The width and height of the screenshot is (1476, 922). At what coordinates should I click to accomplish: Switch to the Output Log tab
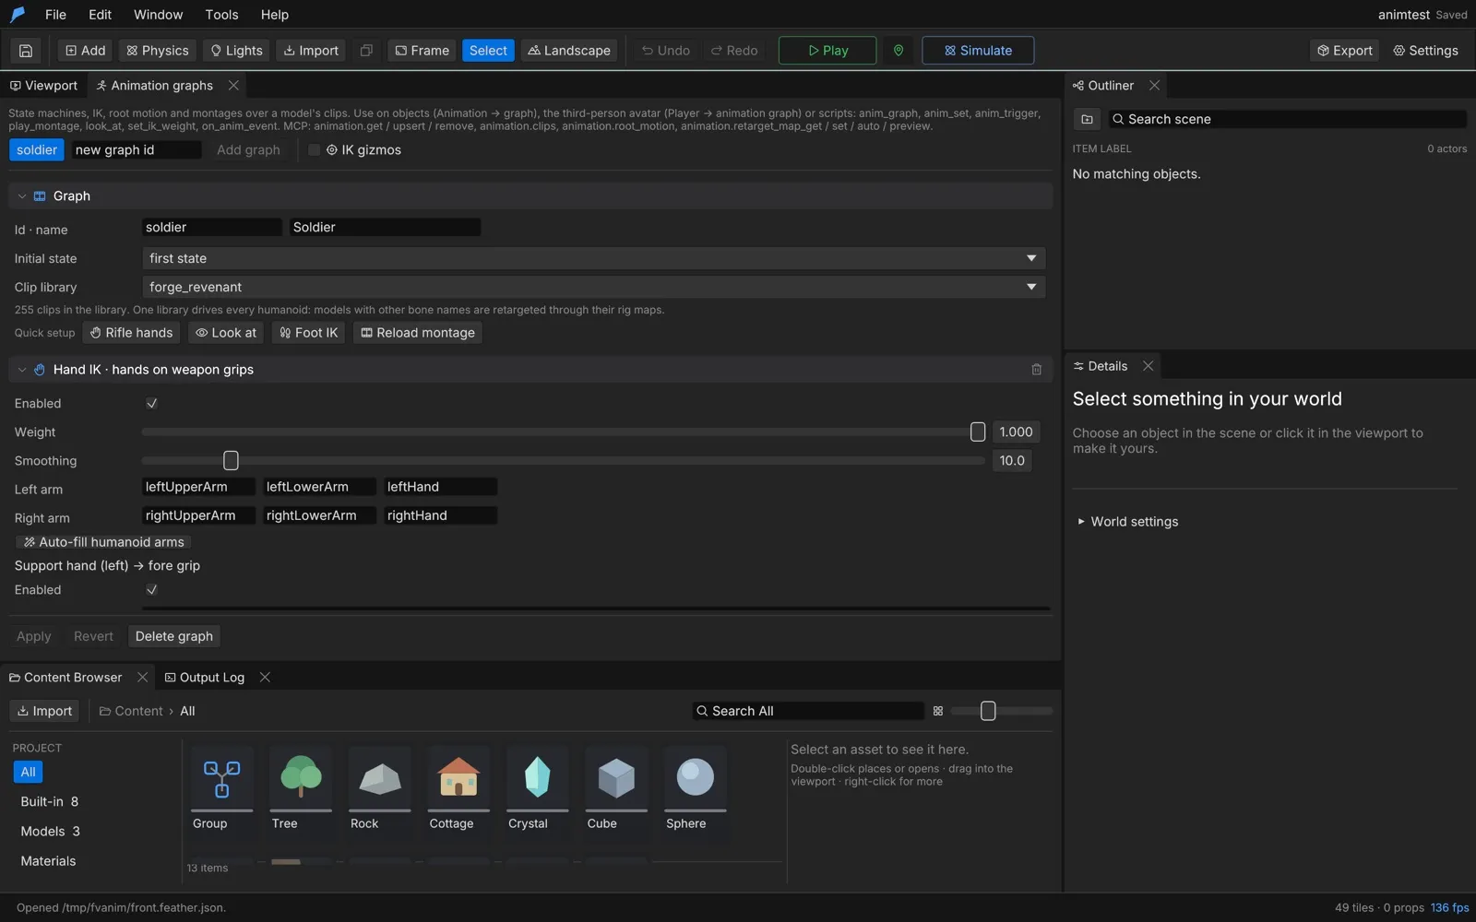[x=204, y=678]
